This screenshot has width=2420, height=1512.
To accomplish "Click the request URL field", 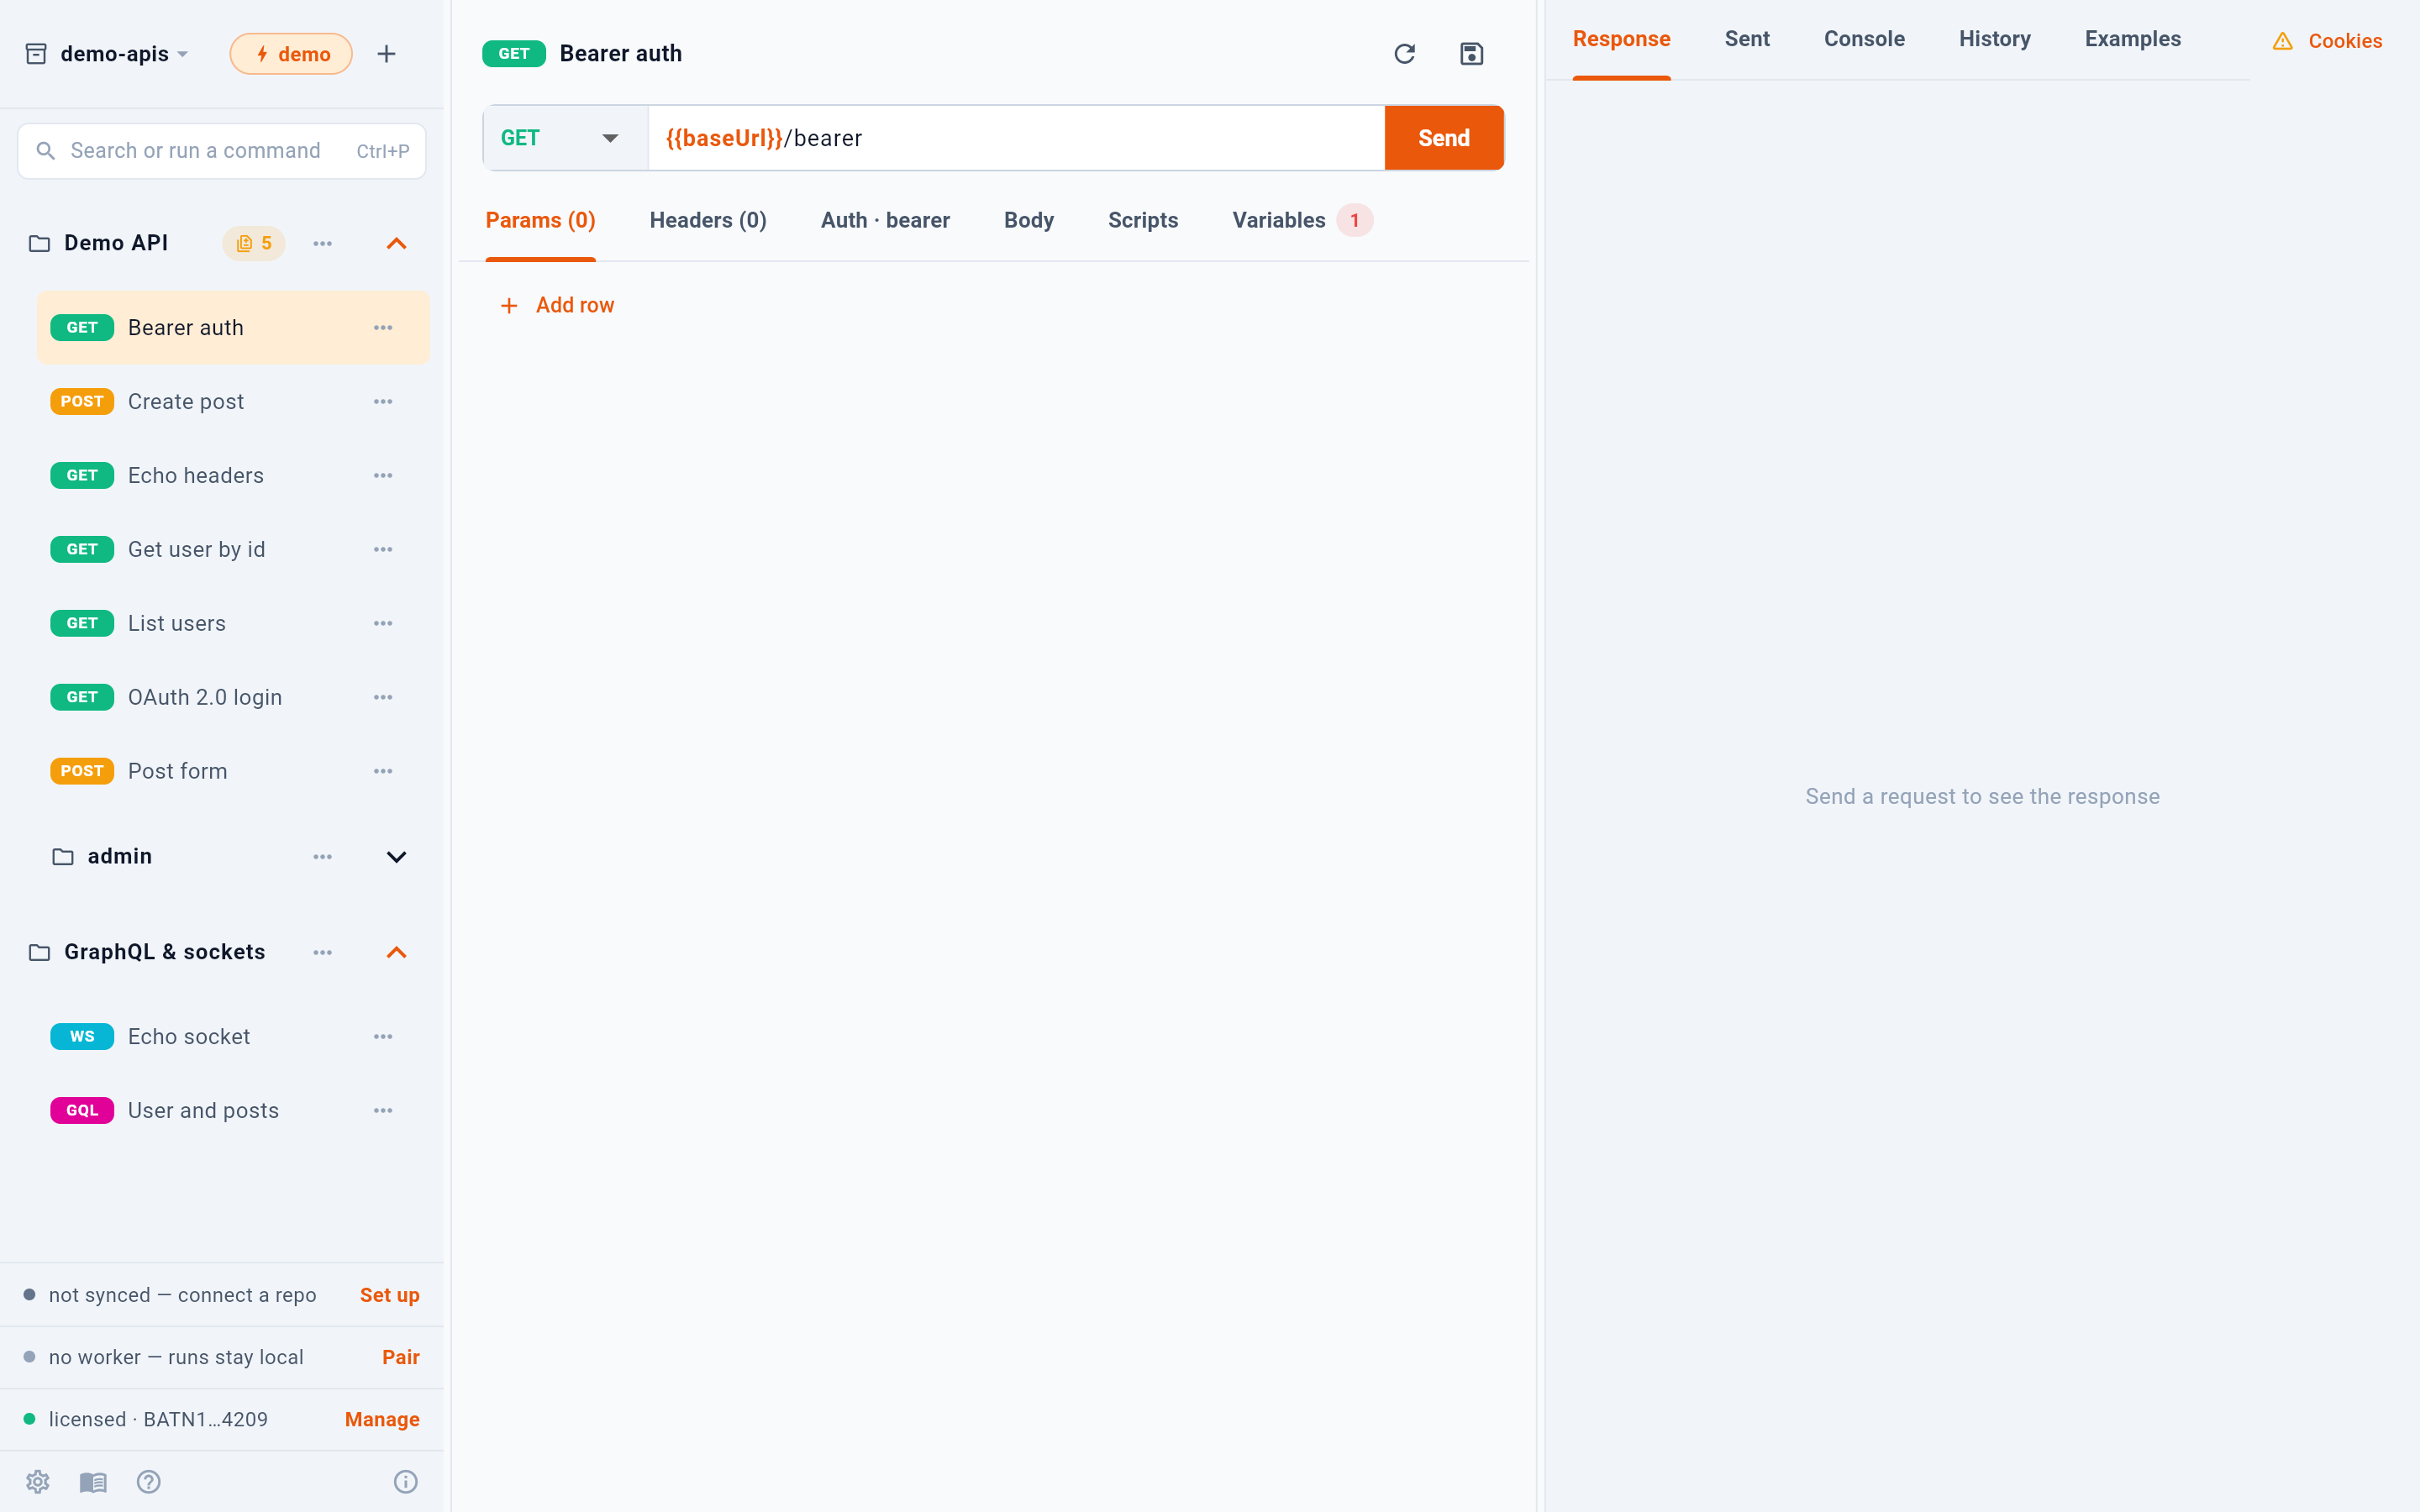I will [x=1016, y=138].
